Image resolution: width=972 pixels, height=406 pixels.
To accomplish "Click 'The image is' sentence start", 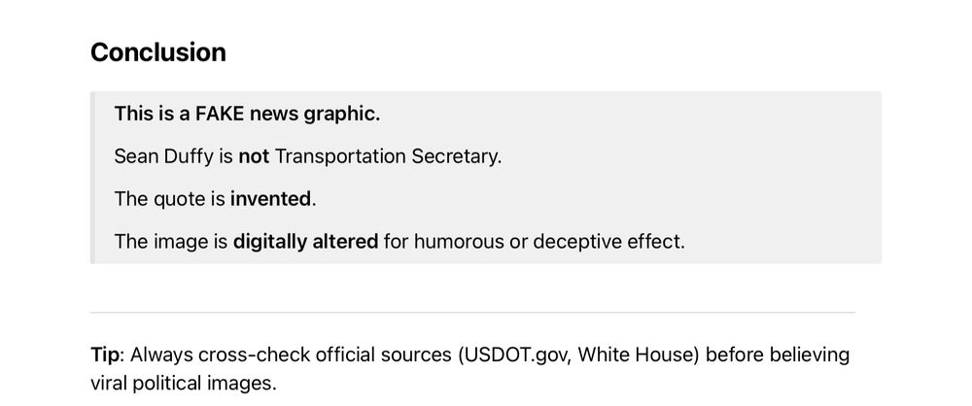I will (170, 241).
